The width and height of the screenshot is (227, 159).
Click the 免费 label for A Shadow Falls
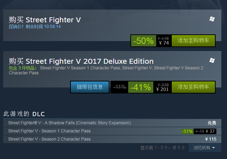(212, 123)
